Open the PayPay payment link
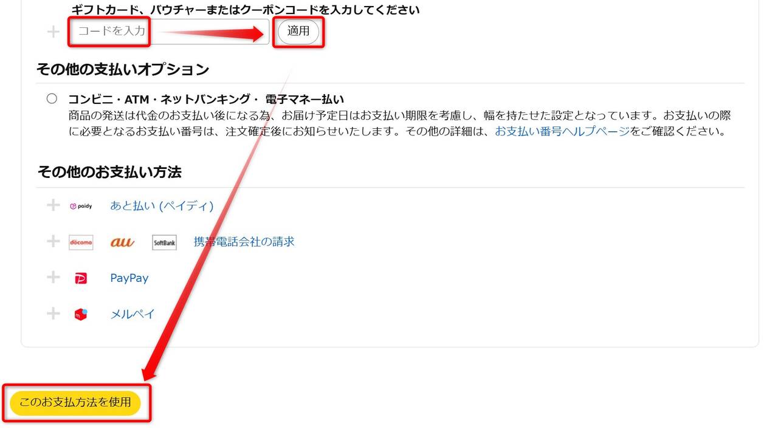 point(129,278)
